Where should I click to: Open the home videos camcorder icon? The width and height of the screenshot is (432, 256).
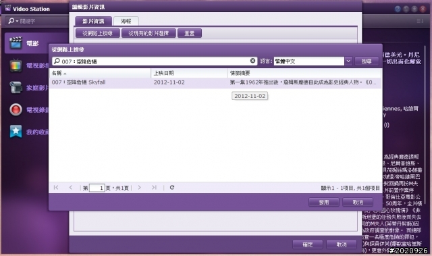point(16,87)
